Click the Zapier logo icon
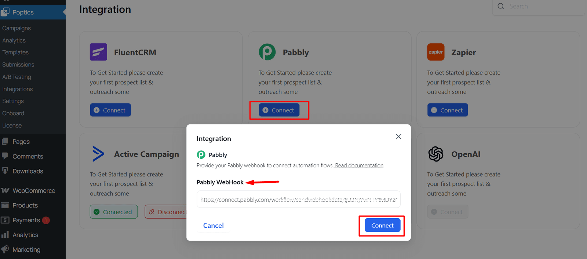This screenshot has height=259, width=587. [x=435, y=52]
